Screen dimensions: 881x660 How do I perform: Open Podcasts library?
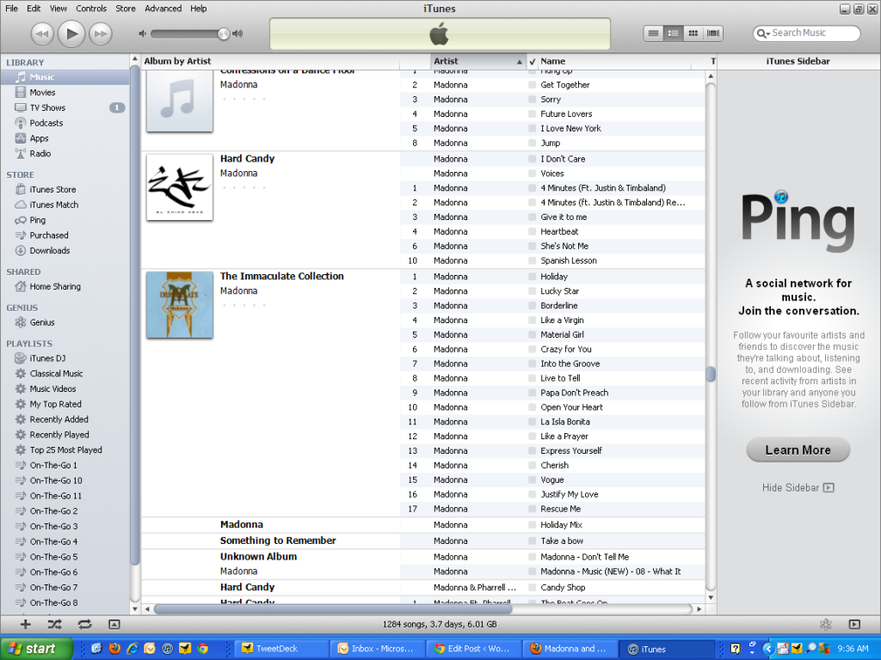pyautogui.click(x=65, y=123)
